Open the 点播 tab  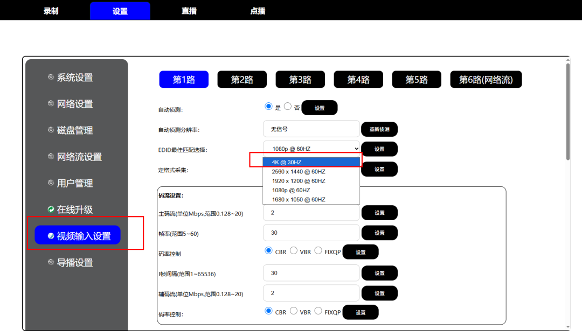257,10
